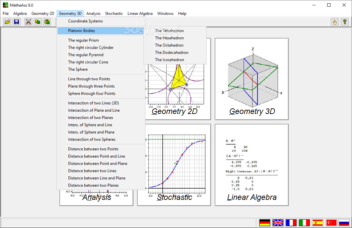352x228 pixels.
Task: Open the Analysis tile
Action: 97,198
